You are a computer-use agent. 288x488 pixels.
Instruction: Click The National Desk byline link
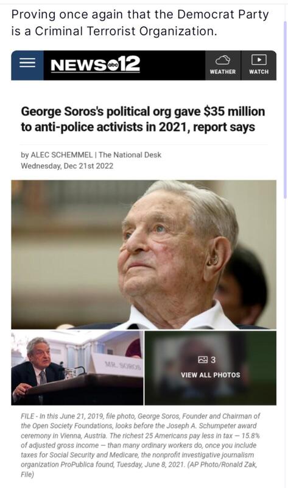130,155
